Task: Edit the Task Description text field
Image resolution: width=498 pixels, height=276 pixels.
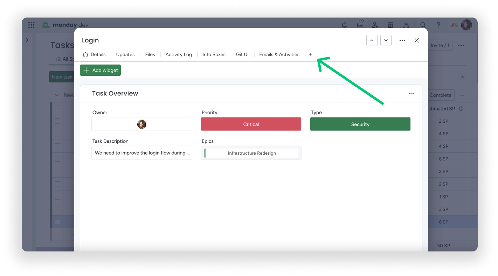Action: click(x=142, y=153)
